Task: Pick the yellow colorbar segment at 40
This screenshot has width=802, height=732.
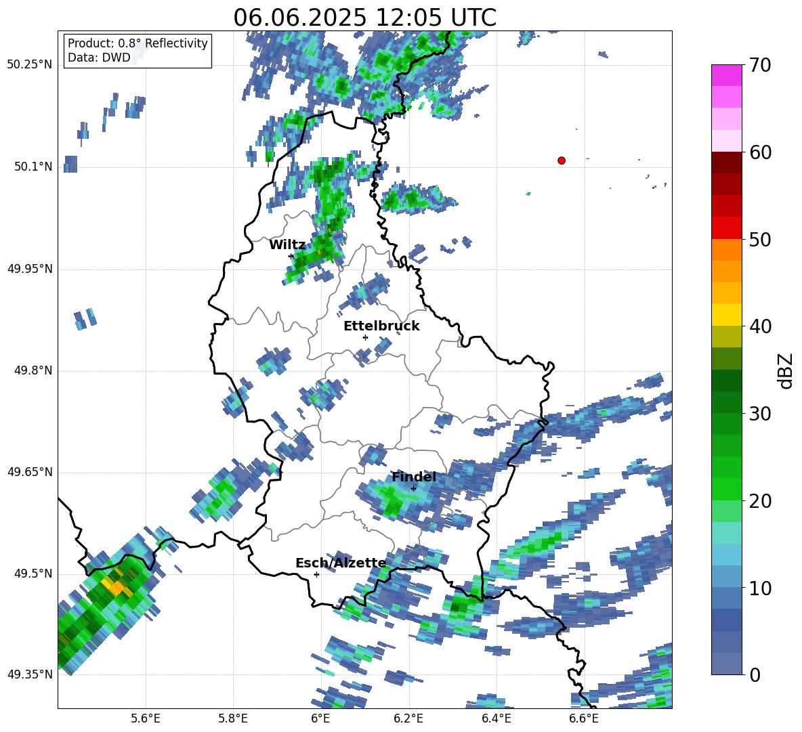Action: 726,315
